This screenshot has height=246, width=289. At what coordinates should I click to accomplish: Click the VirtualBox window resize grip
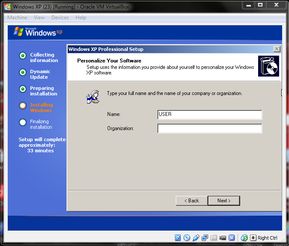(x=283, y=240)
